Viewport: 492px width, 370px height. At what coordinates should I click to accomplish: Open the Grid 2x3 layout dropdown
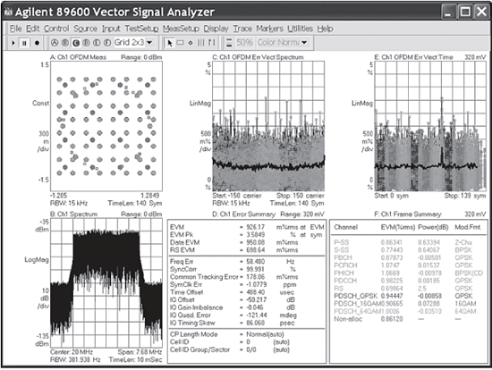tap(149, 43)
